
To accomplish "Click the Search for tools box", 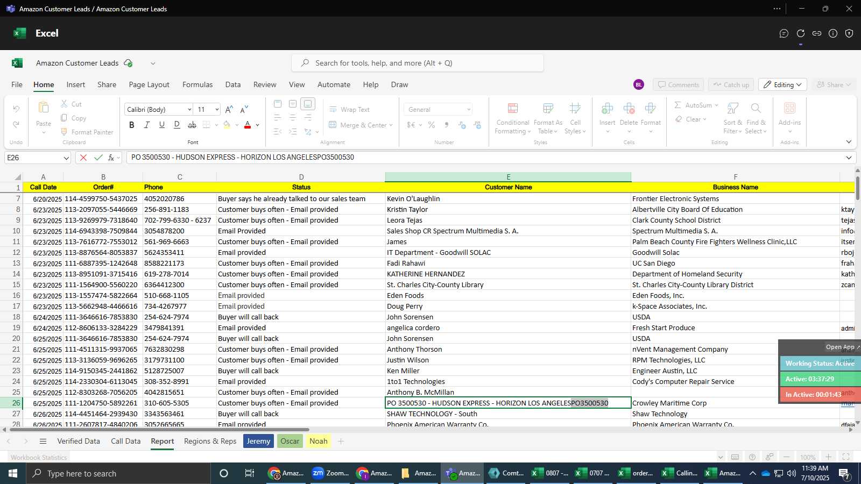I will [418, 63].
